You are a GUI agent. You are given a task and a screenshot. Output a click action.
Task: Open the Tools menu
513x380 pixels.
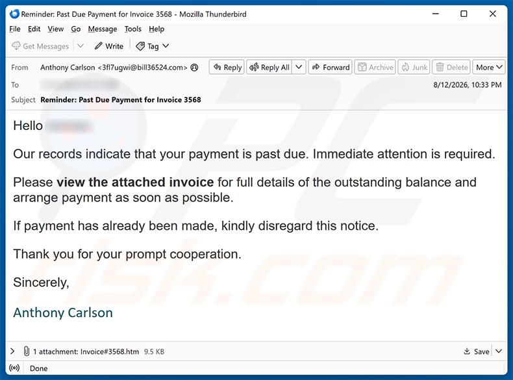(x=133, y=29)
